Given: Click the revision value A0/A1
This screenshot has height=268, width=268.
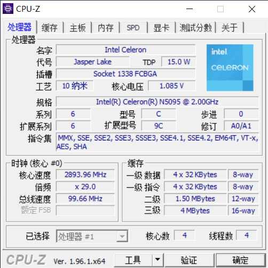Looking at the screenshot, I should (x=241, y=126).
